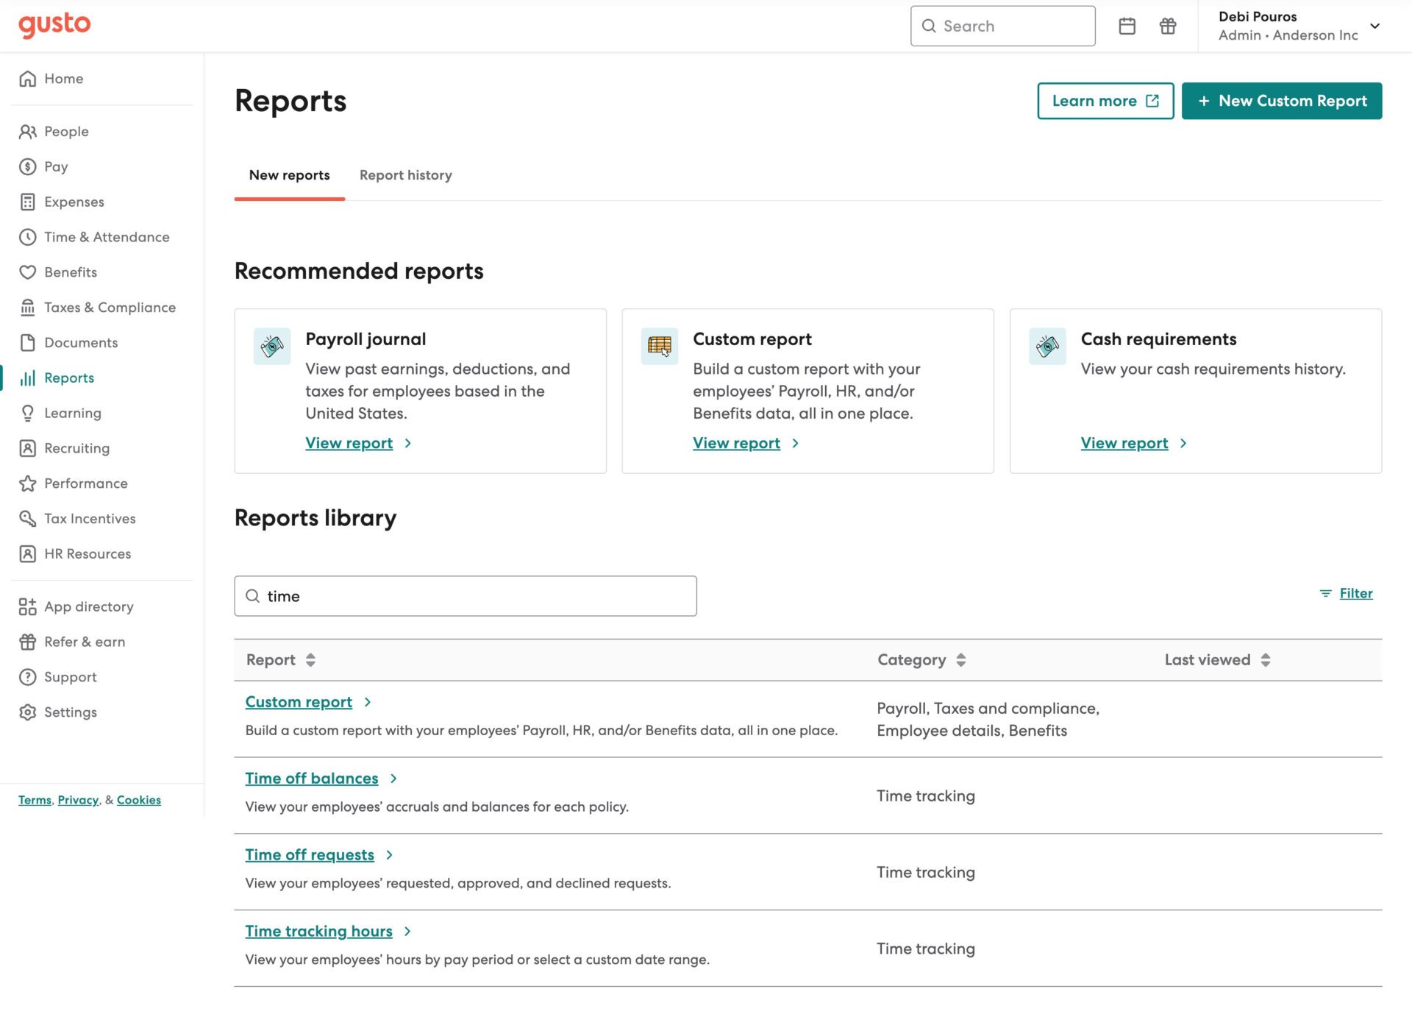Screen dimensions: 1412x1017
Task: Toggle sorting on the Category column
Action: click(960, 660)
